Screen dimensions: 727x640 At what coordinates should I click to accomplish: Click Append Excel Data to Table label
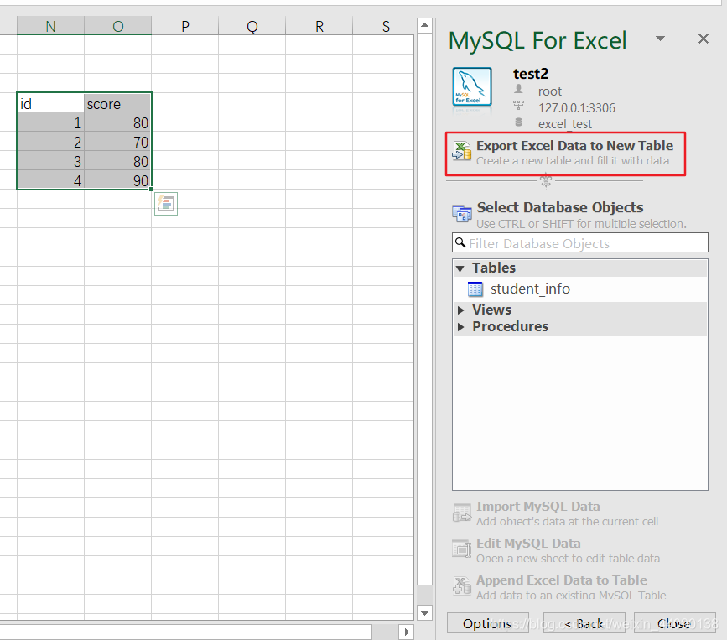pos(562,580)
